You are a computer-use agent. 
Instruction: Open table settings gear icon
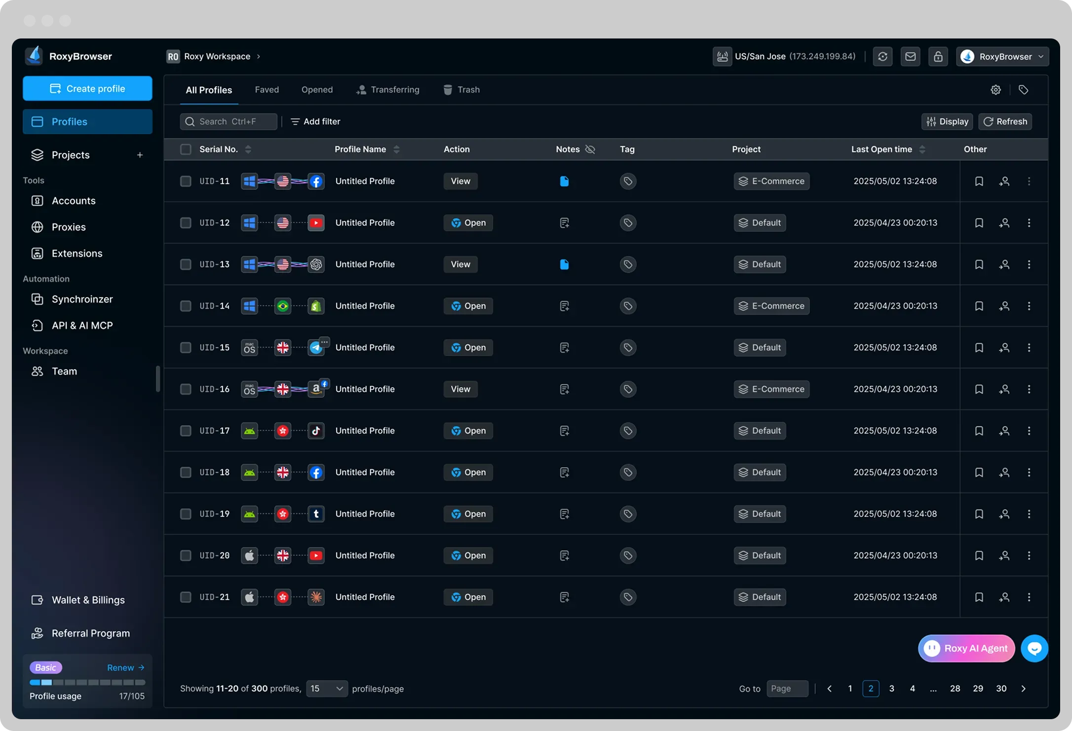[x=995, y=90]
